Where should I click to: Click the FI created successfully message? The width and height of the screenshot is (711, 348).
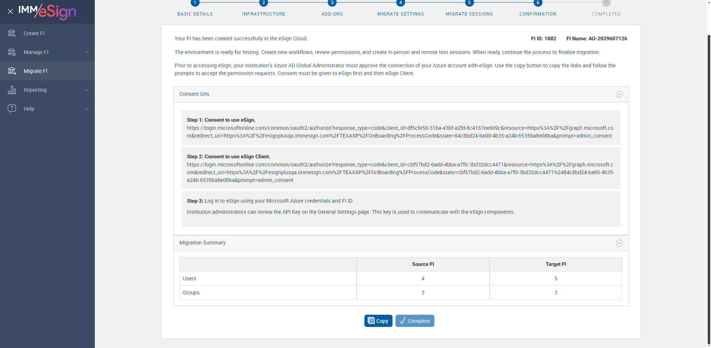pyautogui.click(x=241, y=38)
